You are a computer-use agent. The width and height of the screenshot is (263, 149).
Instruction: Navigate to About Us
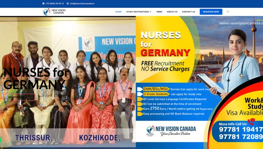coord(172,12)
